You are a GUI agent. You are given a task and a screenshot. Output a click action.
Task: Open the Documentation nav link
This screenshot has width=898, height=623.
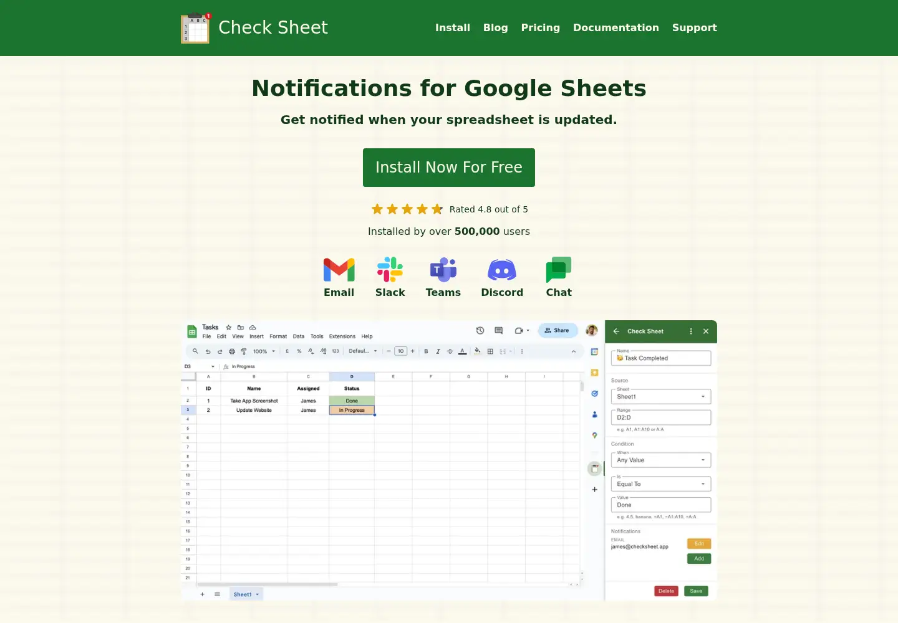(616, 27)
